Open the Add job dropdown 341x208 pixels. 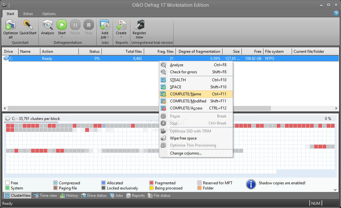pos(105,37)
